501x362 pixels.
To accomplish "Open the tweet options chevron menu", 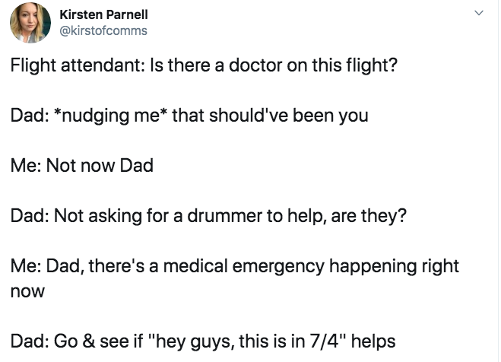I will (478, 14).
